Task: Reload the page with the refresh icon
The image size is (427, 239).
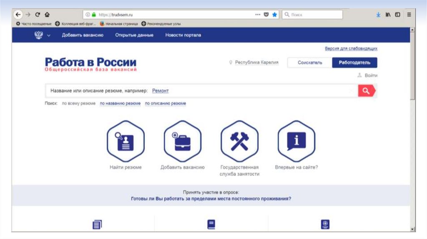Action: pyautogui.click(x=38, y=15)
